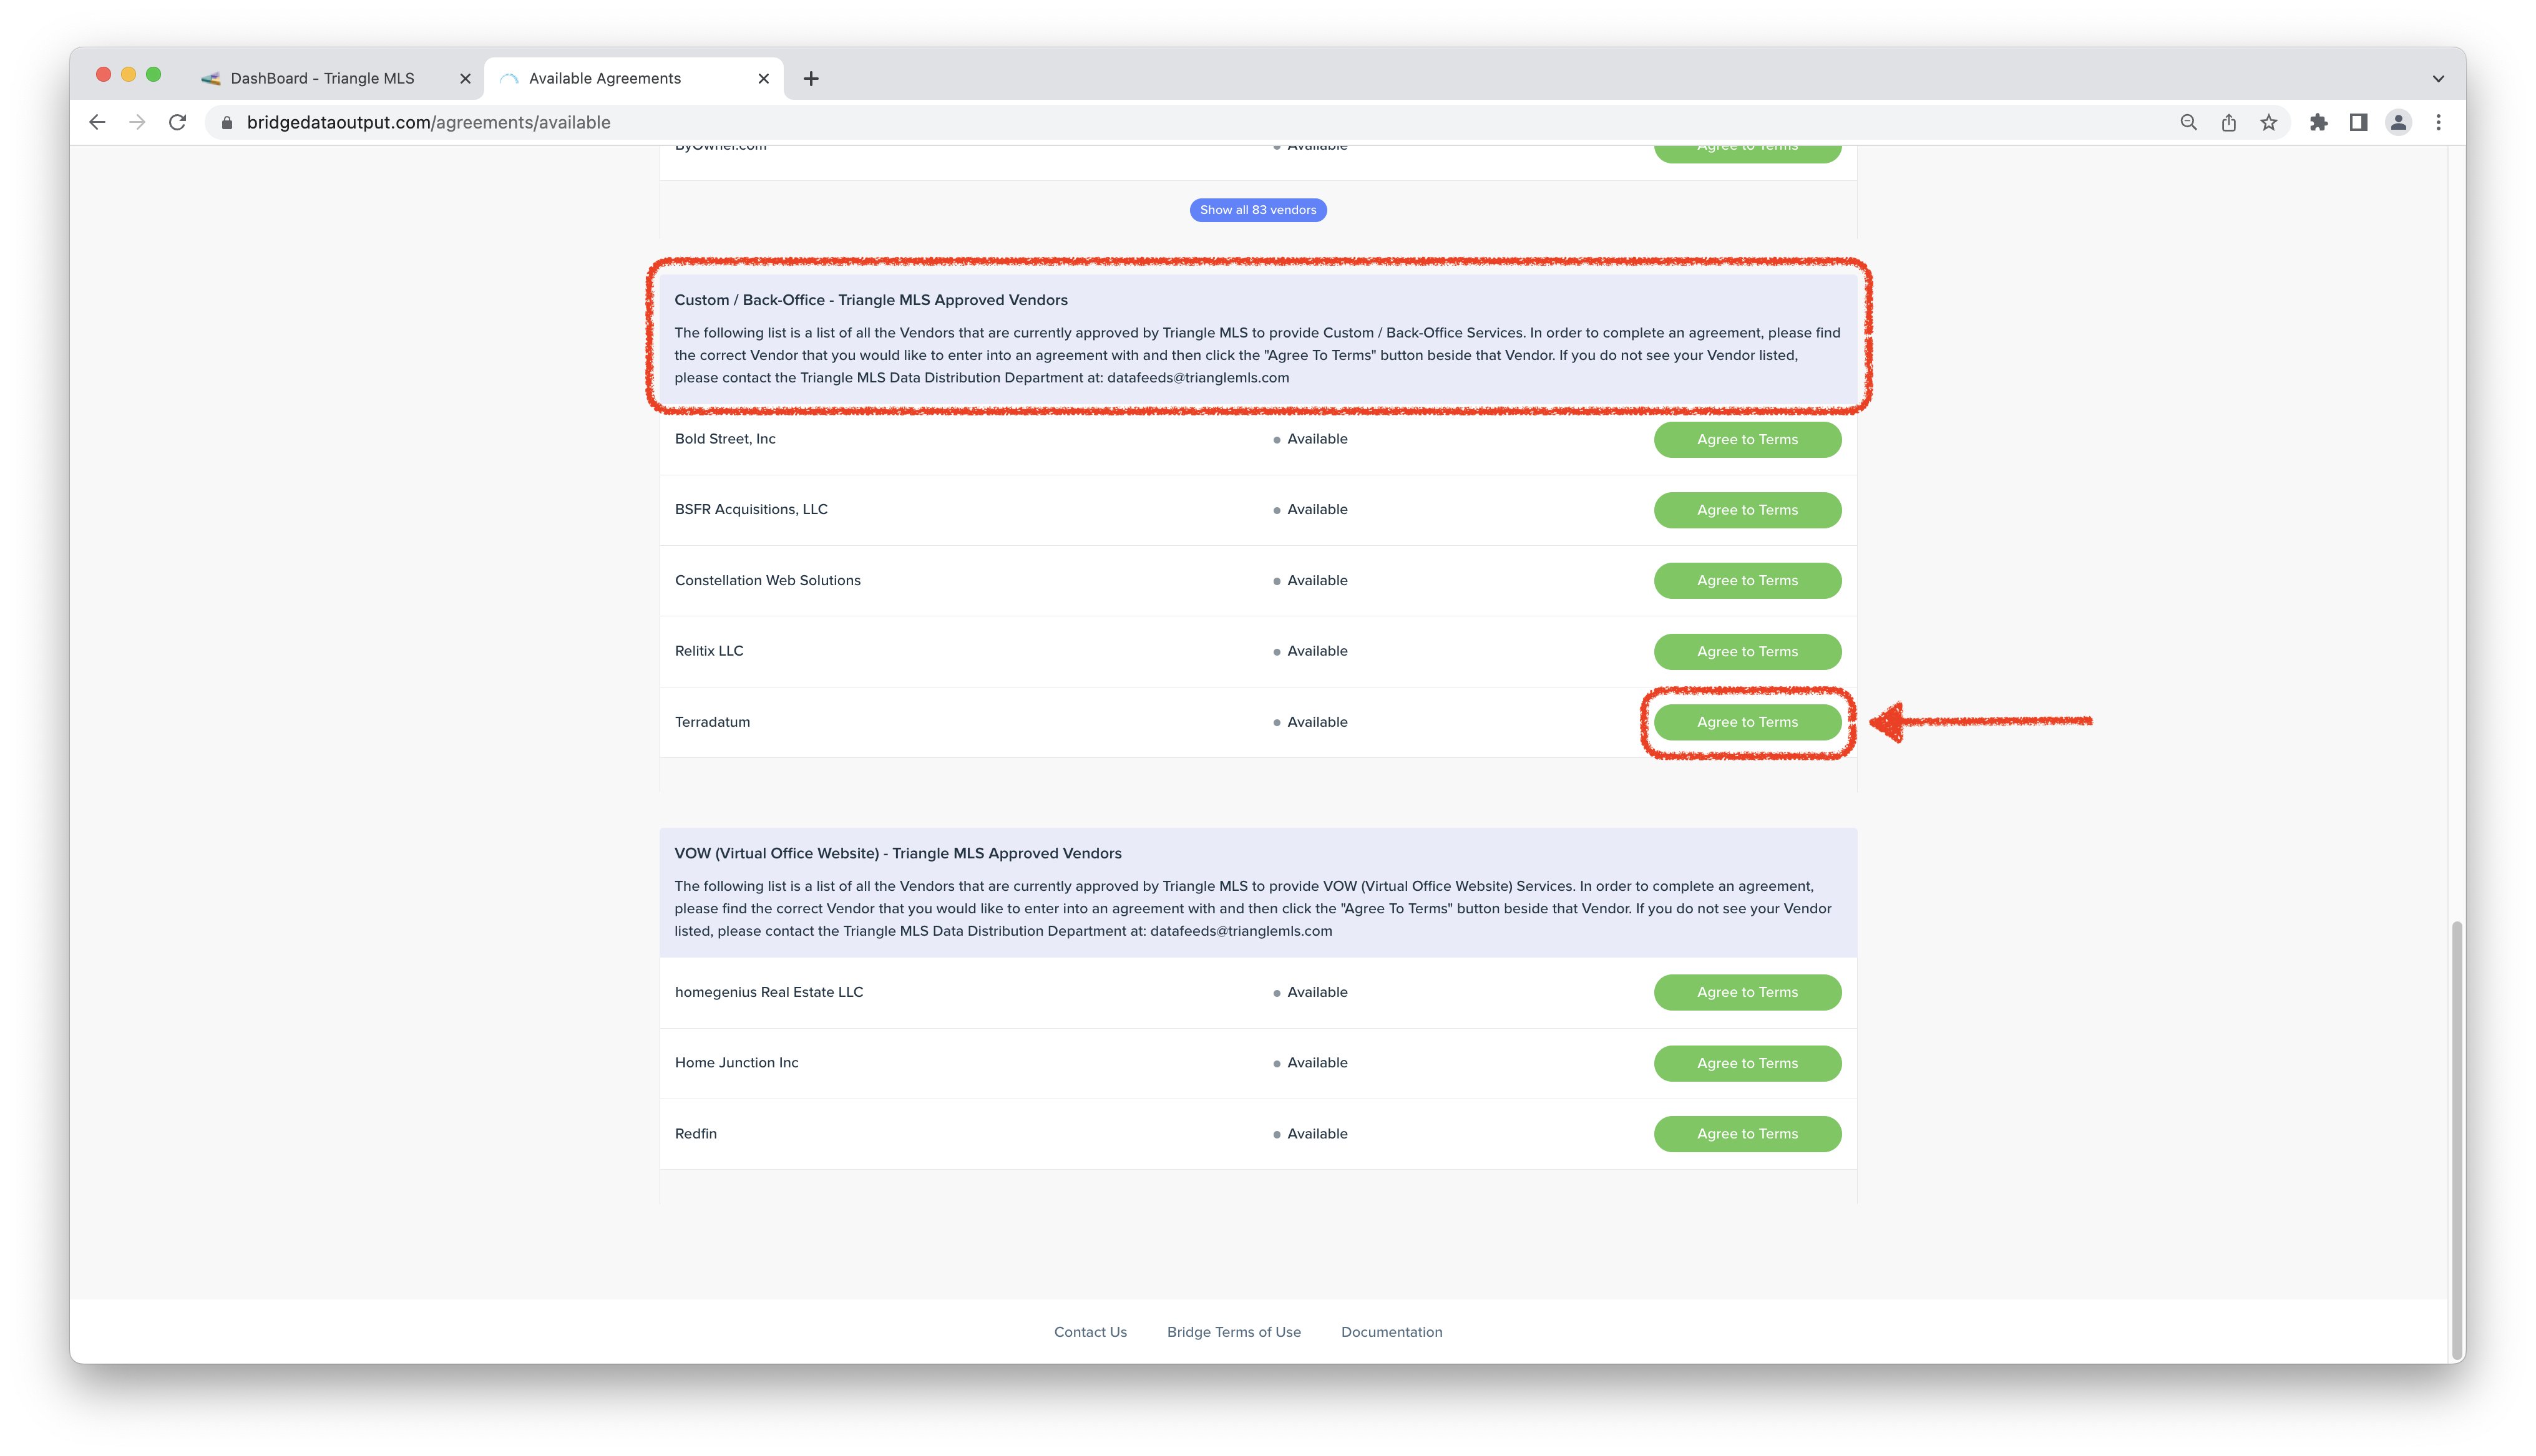Click the VOW (Virtual Office Website) heading

[897, 853]
